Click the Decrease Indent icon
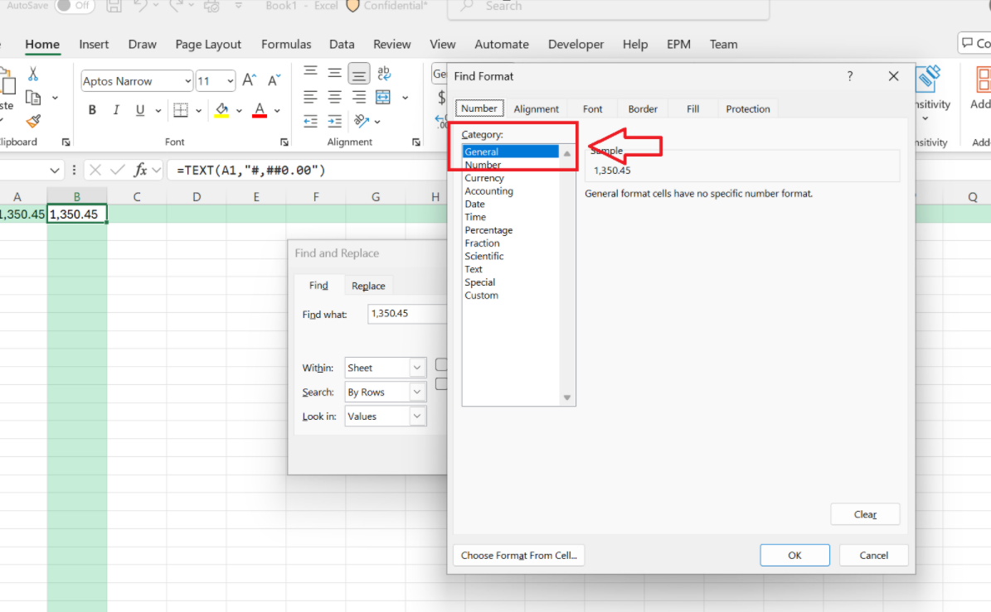 (x=310, y=121)
